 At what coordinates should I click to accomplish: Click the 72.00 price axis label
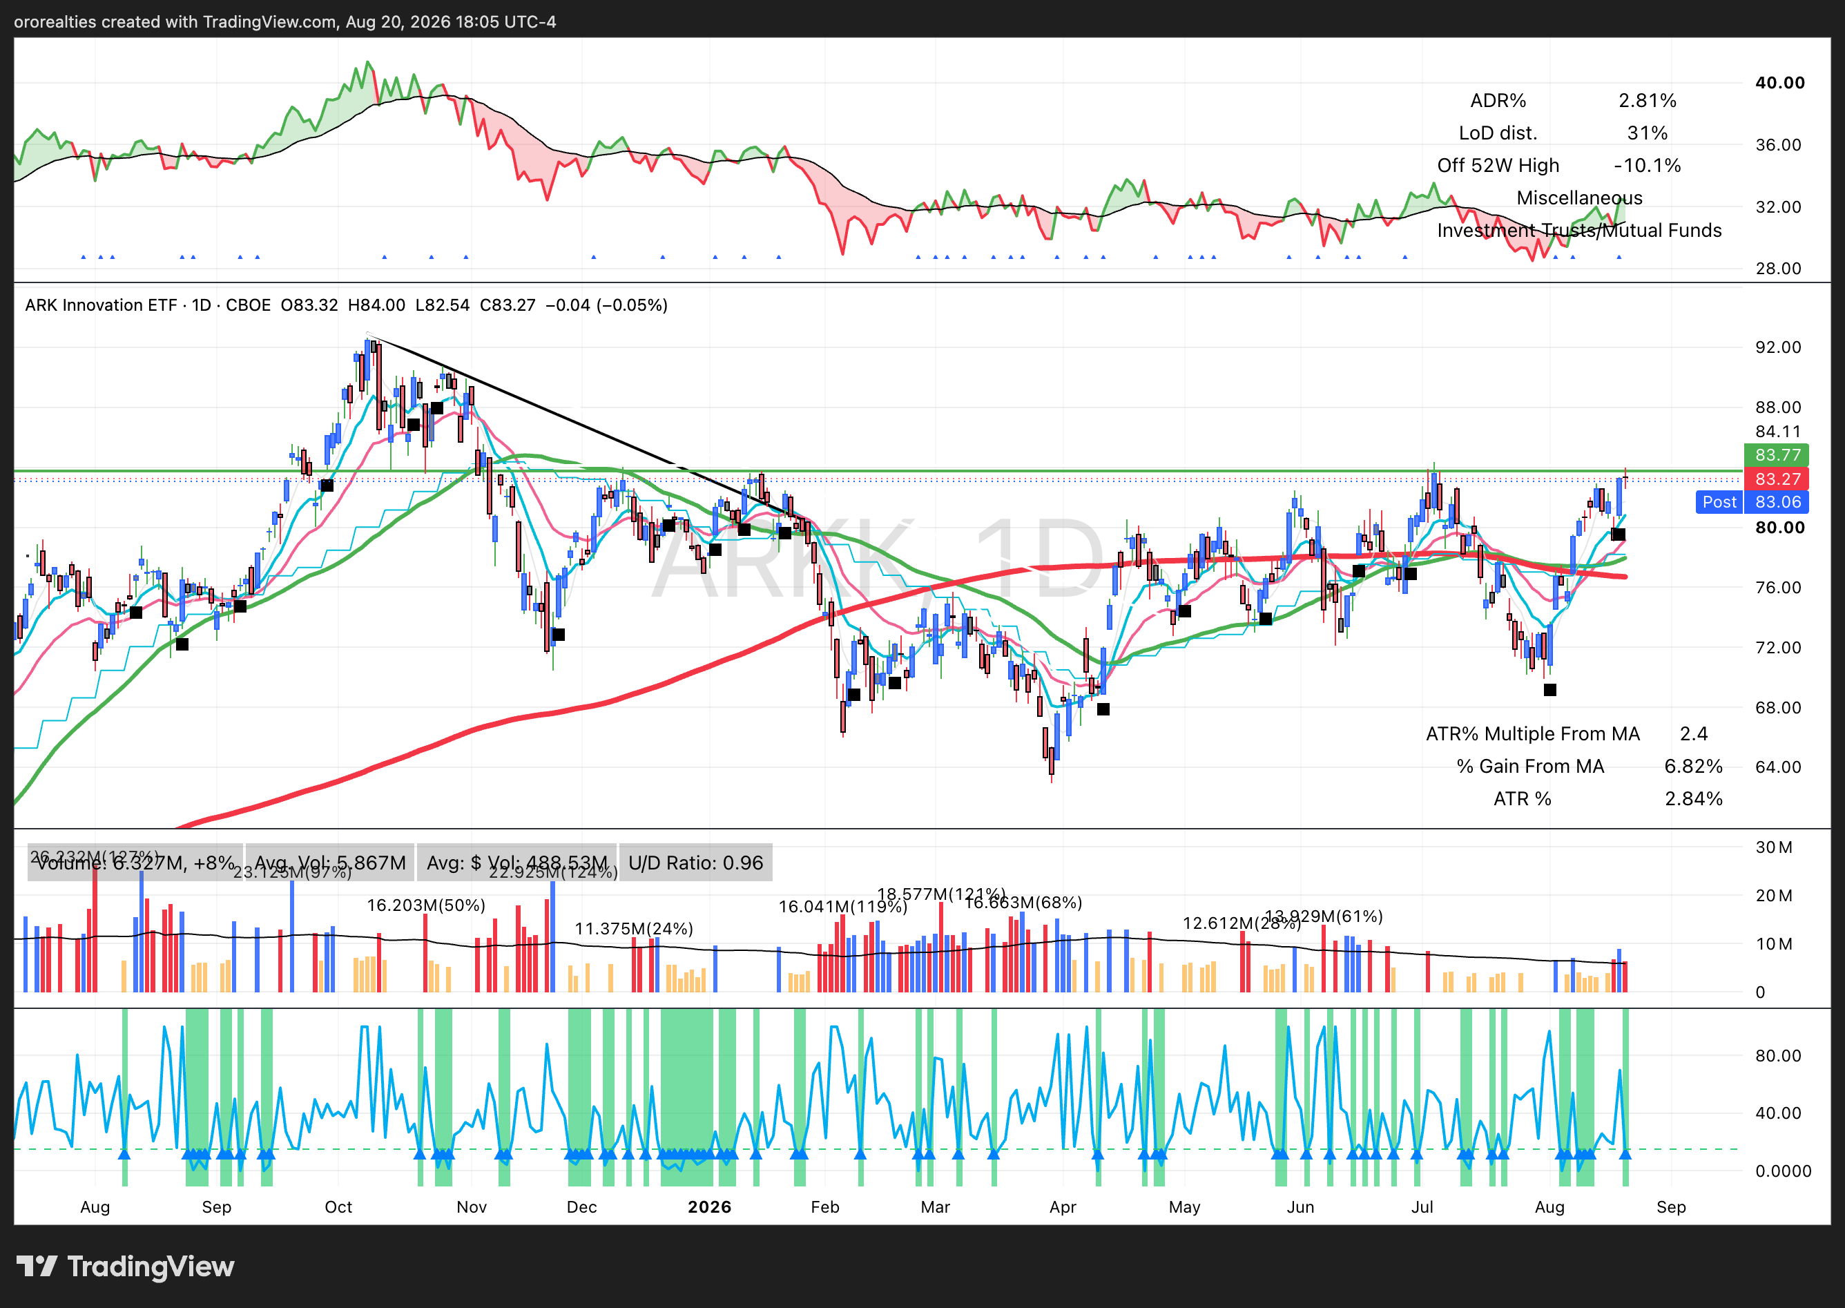pyautogui.click(x=1778, y=648)
